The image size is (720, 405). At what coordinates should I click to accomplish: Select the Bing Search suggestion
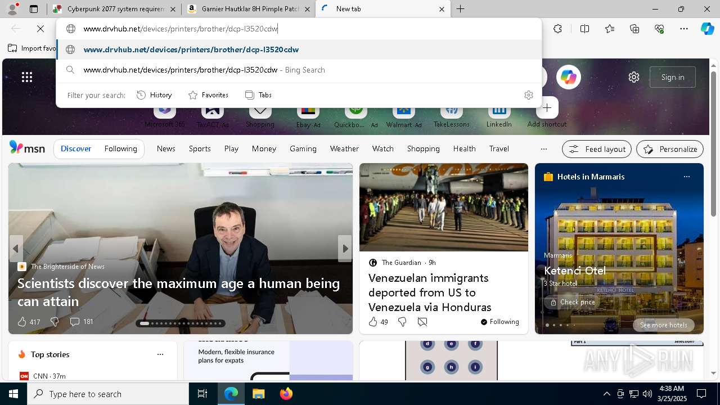pos(299,70)
